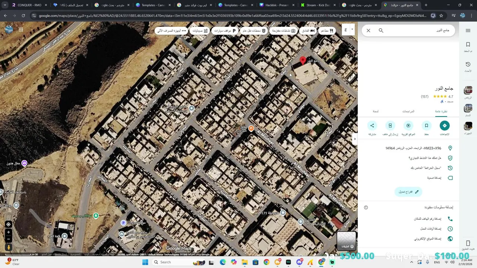Collapse the side panel with arrow handle
This screenshot has width=477, height=268.
[x=354, y=139]
